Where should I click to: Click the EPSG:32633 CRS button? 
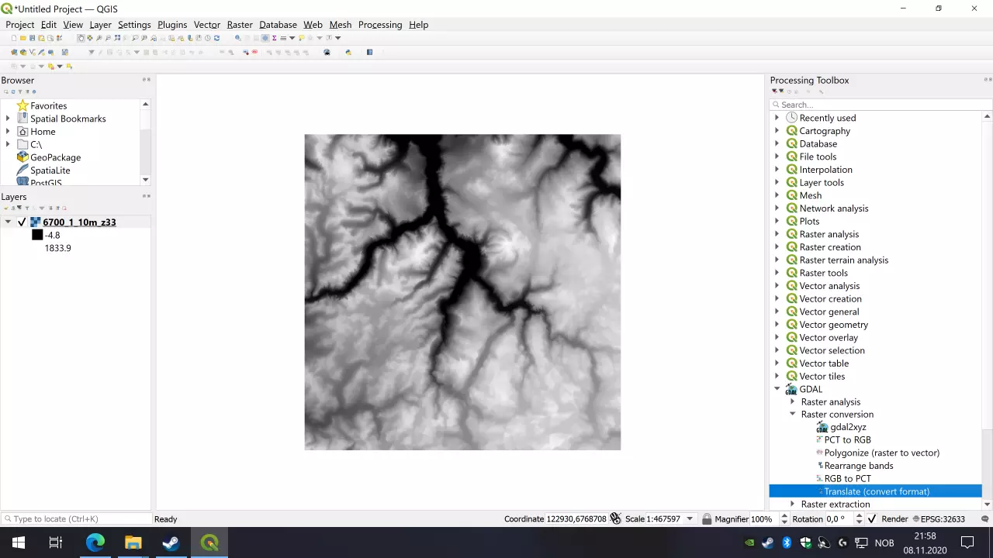click(x=939, y=518)
